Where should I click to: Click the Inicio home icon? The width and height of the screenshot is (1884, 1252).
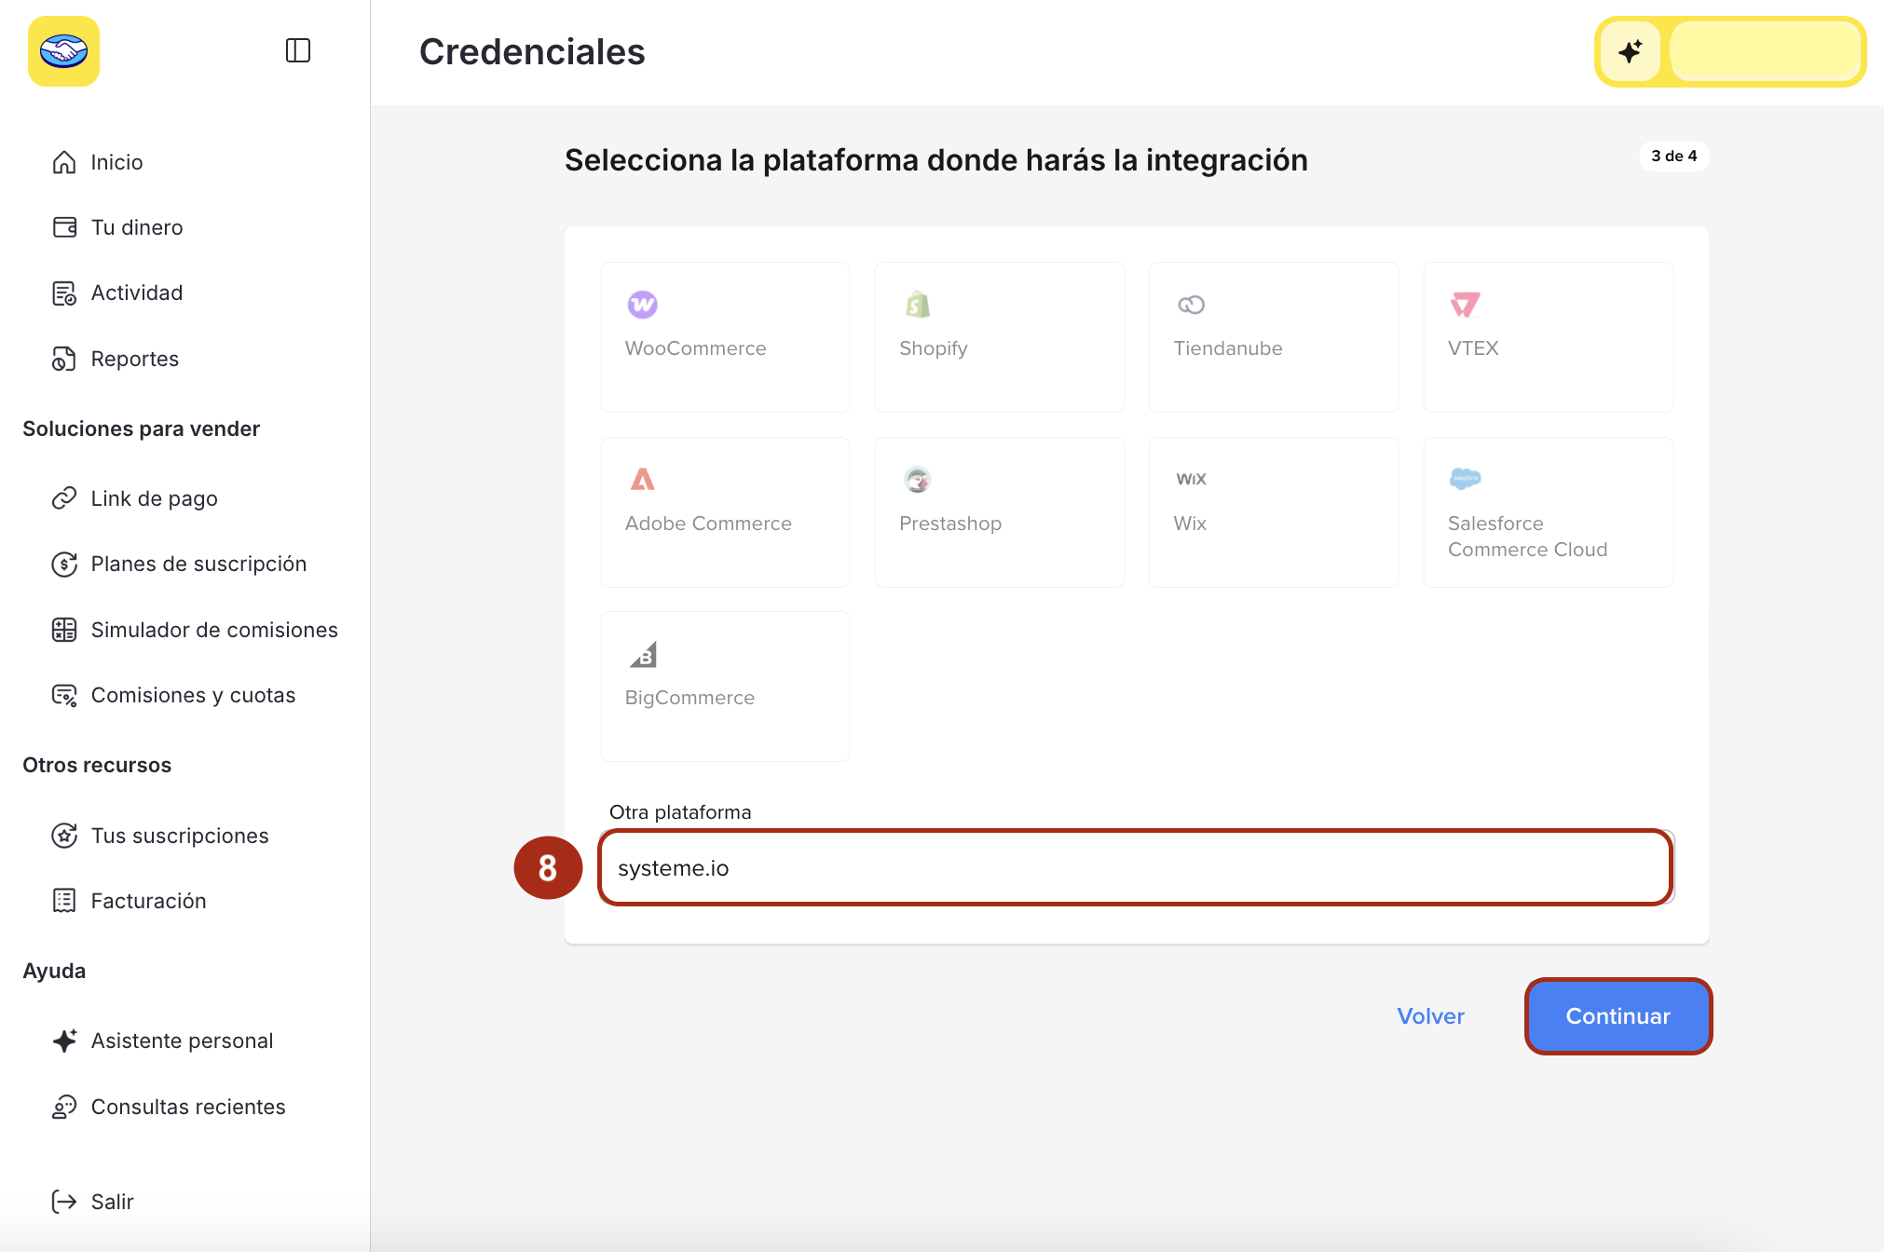click(x=64, y=162)
